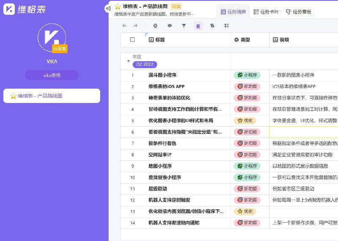Open the row height icon in toolbar

[x=226, y=26]
